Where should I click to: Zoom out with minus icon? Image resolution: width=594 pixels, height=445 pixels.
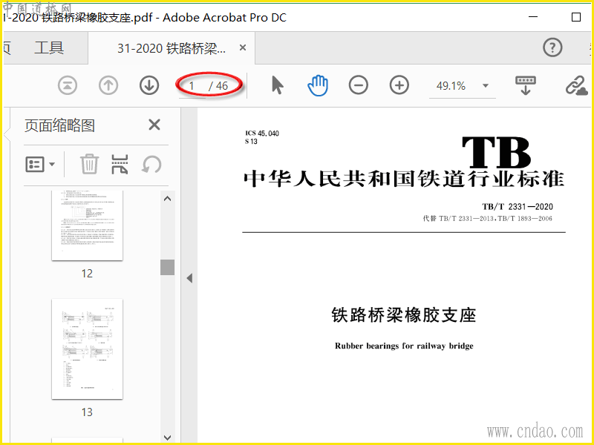[x=359, y=85]
